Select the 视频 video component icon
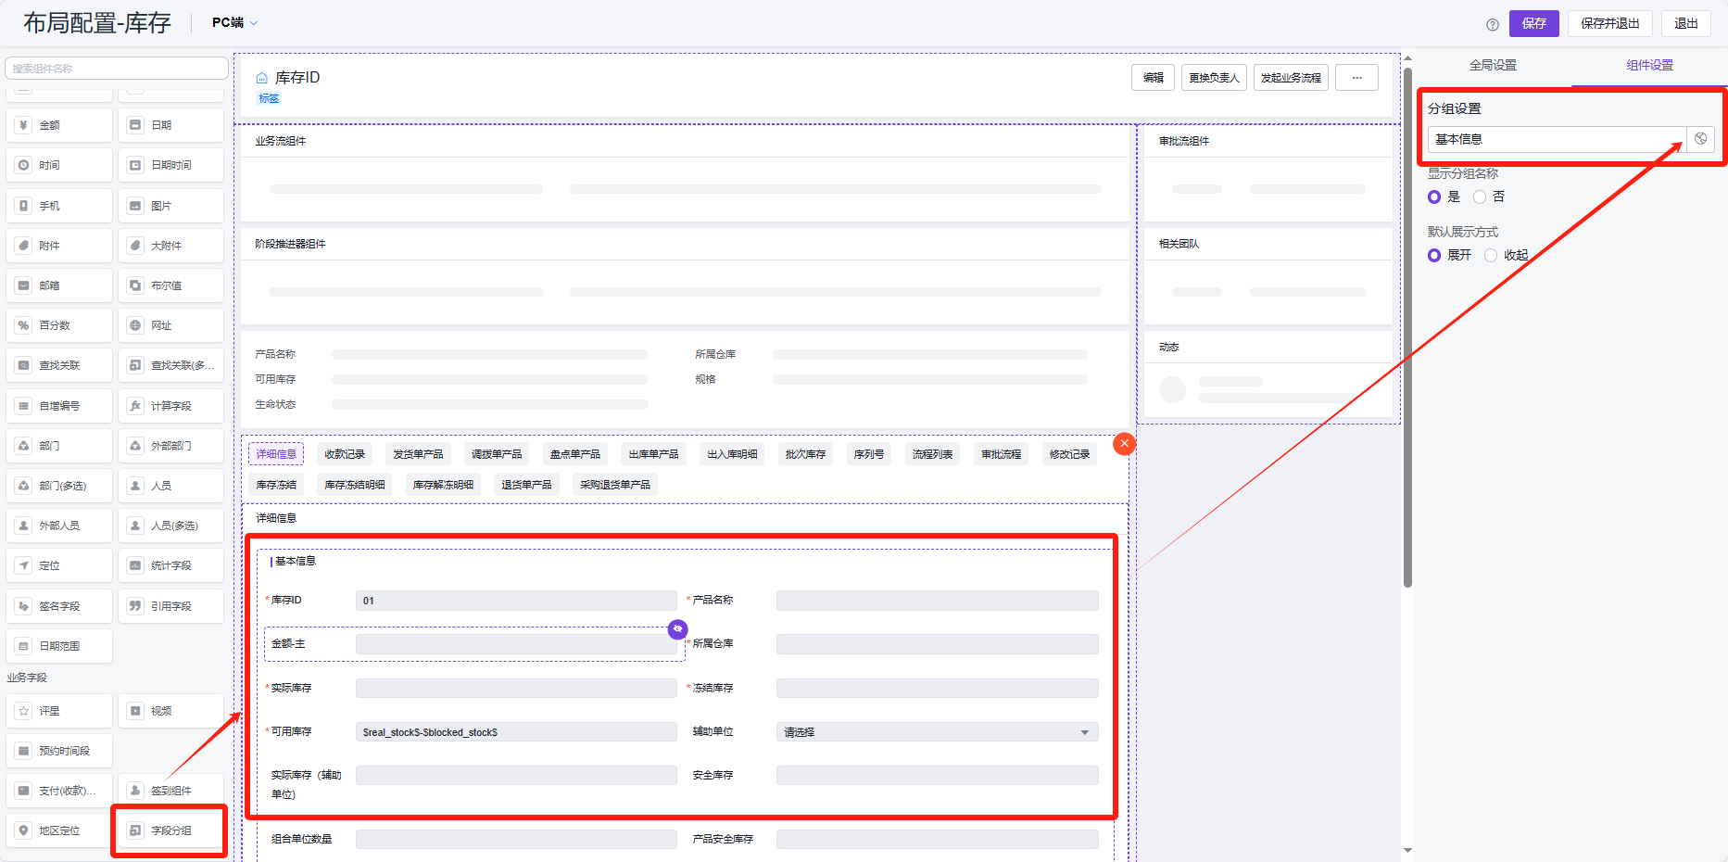This screenshot has width=1728, height=862. pos(135,711)
